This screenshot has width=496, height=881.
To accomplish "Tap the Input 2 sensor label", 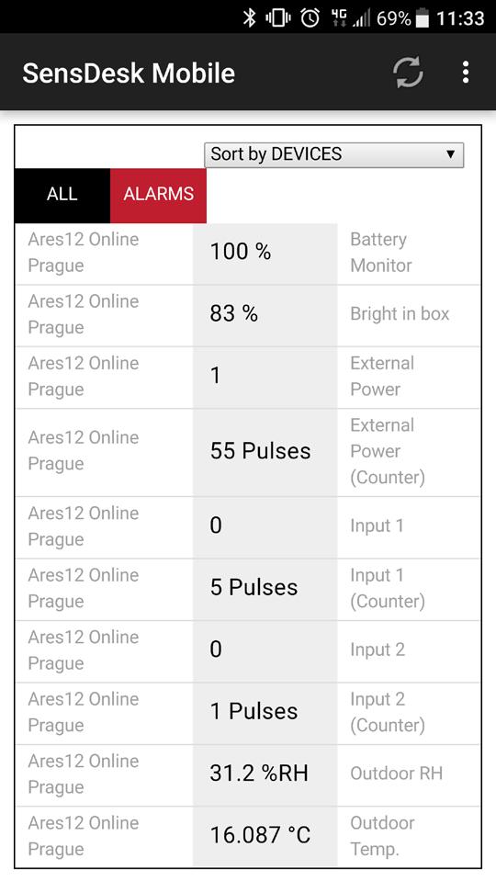I will click(x=378, y=649).
